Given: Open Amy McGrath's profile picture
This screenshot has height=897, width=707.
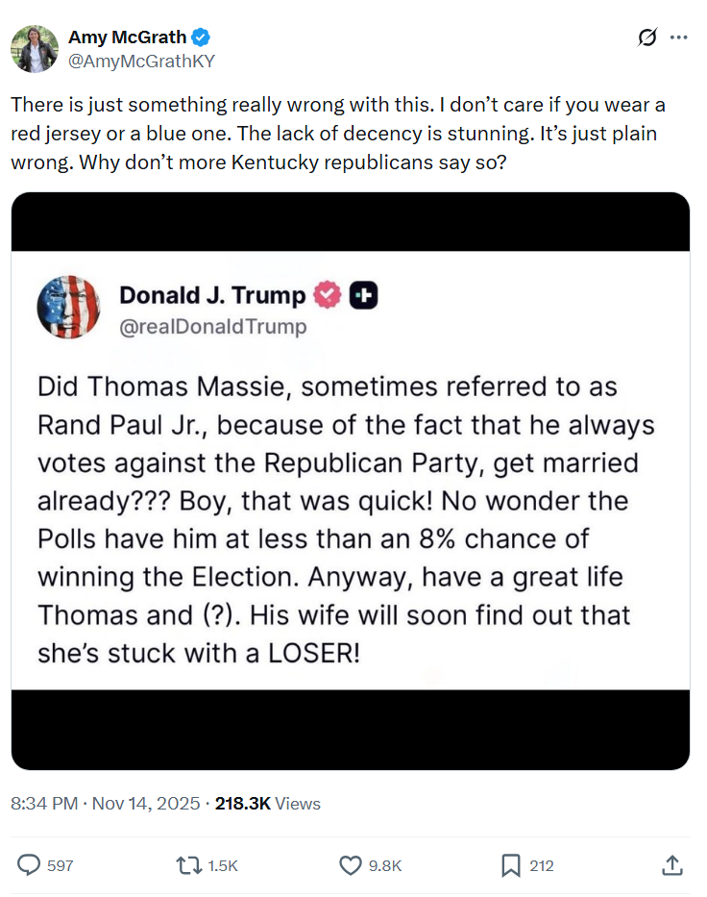Looking at the screenshot, I should (35, 49).
